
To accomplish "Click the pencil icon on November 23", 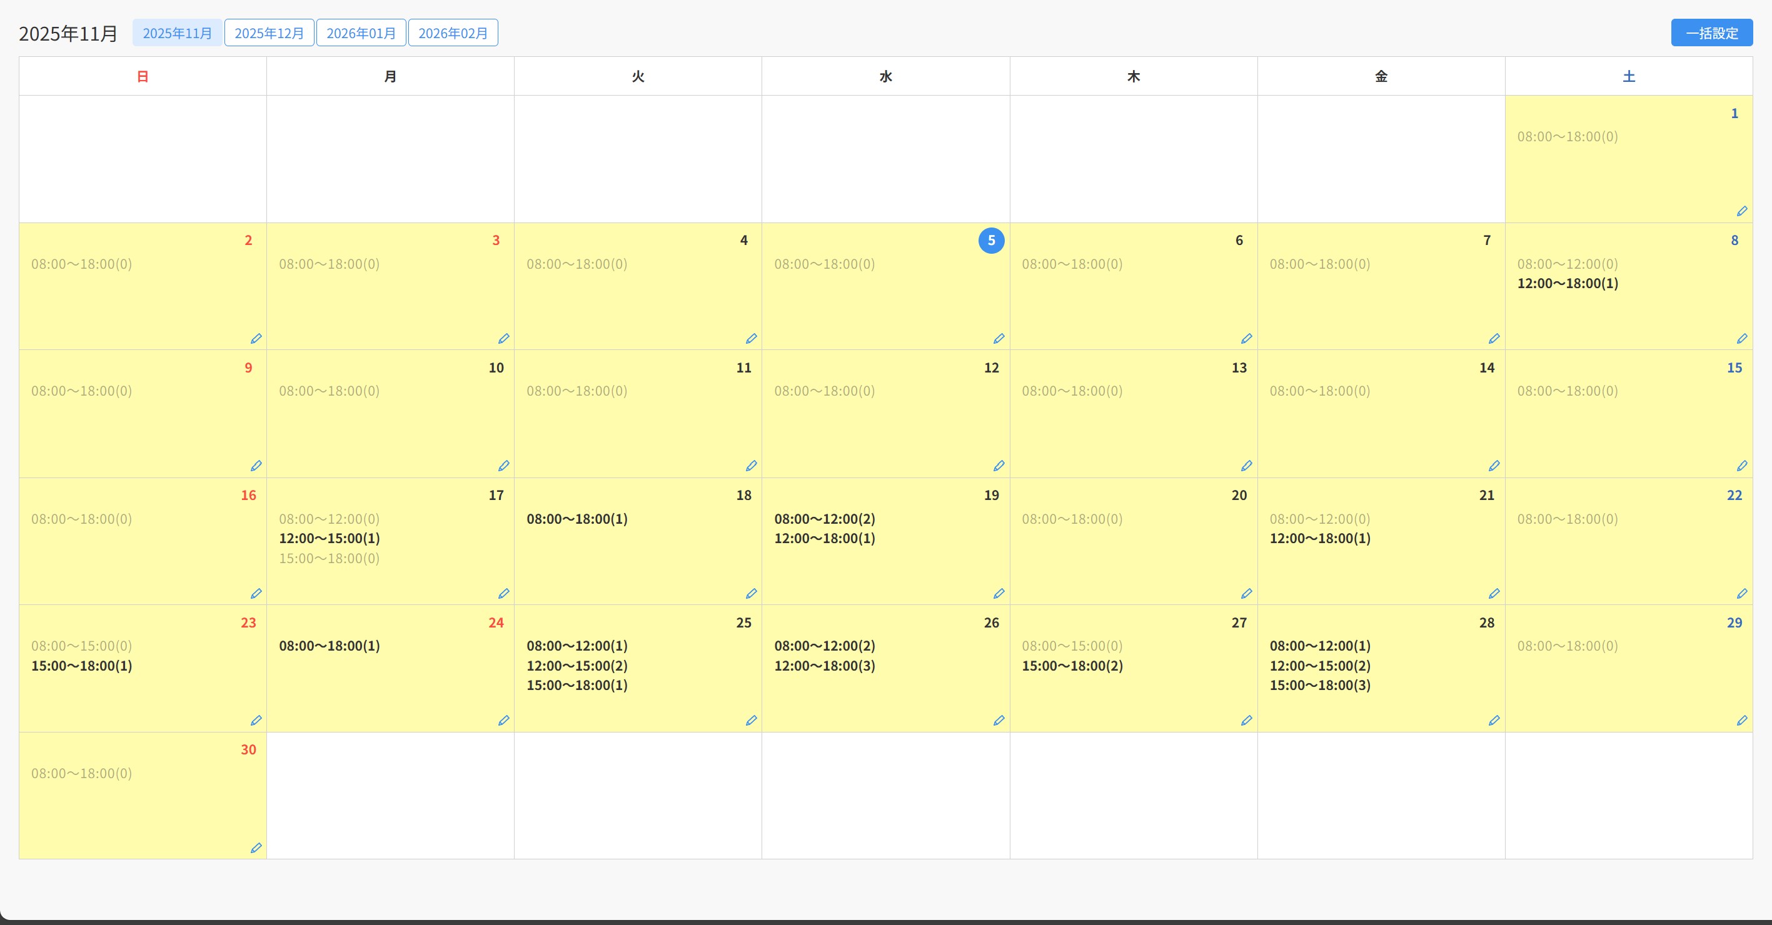I will click(256, 721).
